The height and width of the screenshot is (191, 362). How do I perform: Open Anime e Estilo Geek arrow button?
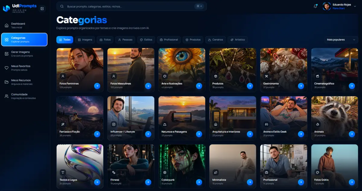[301, 134]
